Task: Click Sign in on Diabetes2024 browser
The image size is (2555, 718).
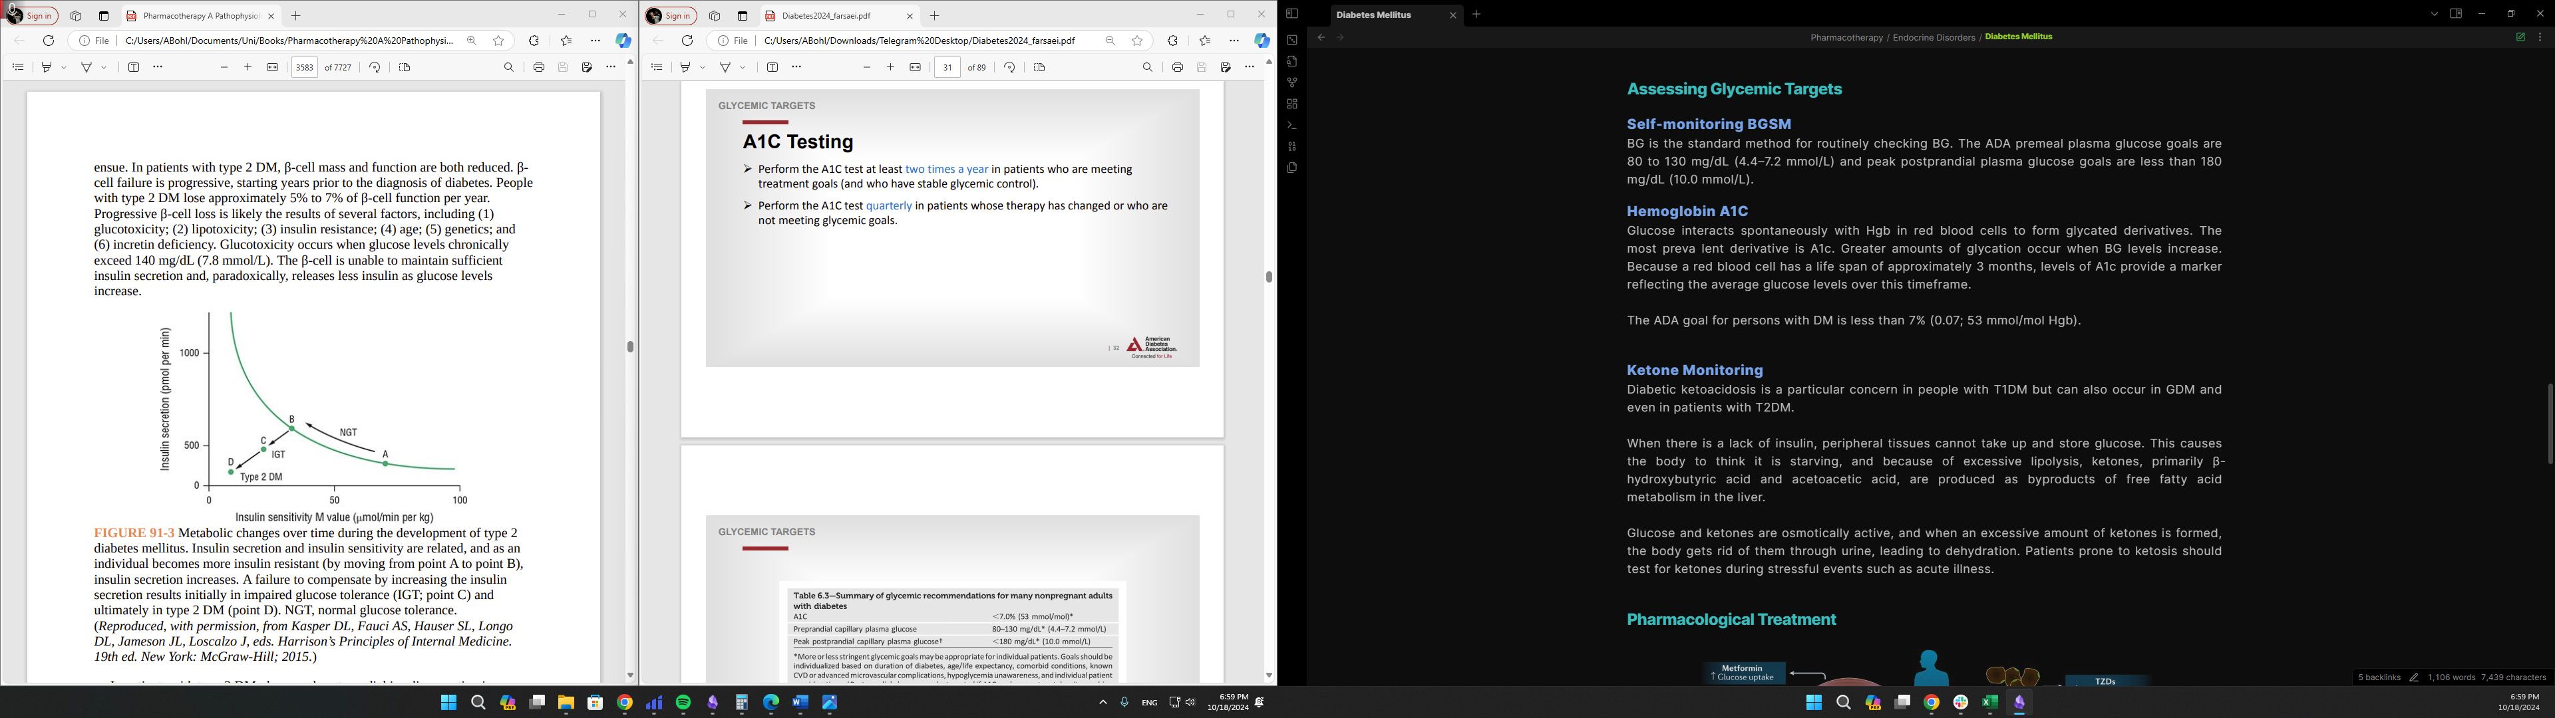Action: [669, 16]
